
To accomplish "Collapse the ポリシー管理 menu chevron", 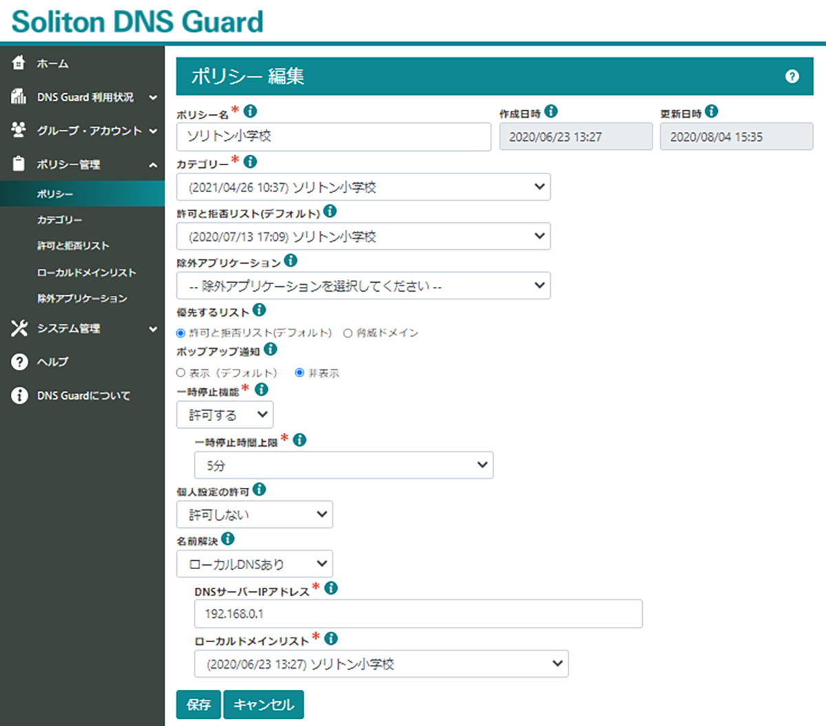I will [153, 164].
